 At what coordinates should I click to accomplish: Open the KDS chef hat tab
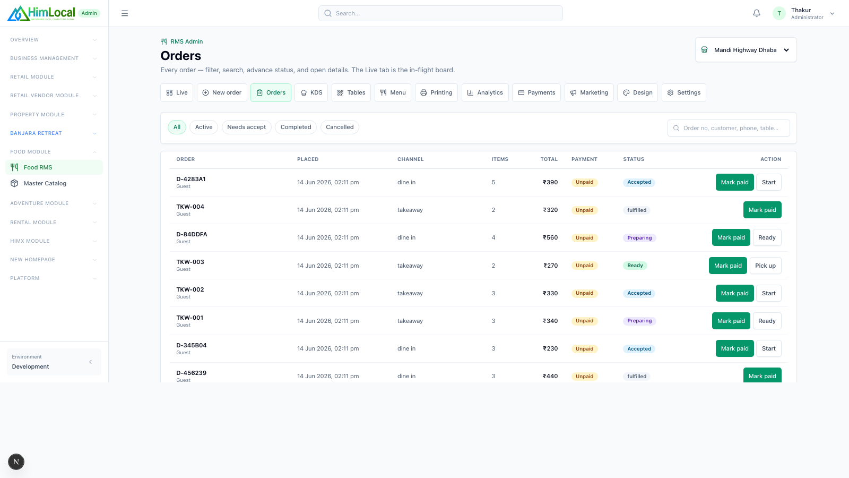311,92
